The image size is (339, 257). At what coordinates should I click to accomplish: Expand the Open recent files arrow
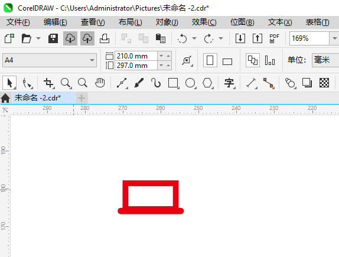pyautogui.click(x=38, y=38)
